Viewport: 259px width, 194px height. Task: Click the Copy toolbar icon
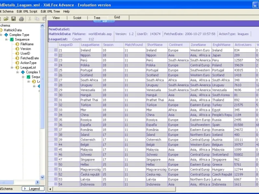[37, 19]
